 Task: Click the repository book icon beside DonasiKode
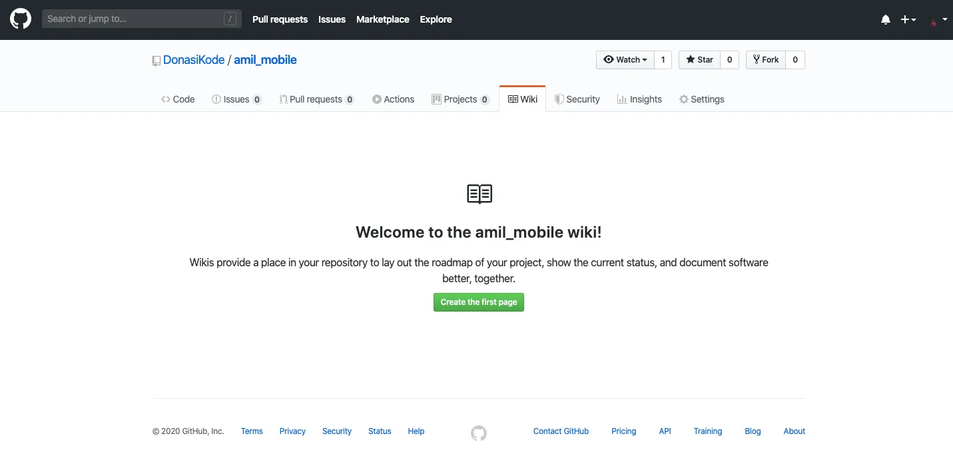click(x=156, y=60)
